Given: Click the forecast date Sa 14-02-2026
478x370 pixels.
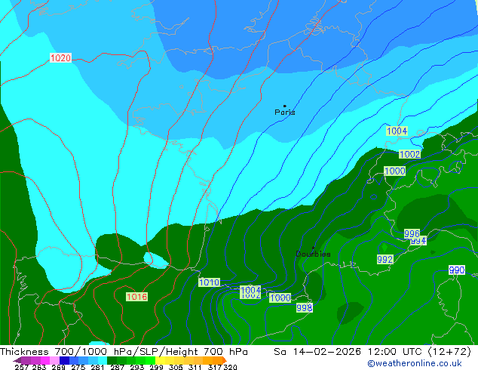Looking at the screenshot, I should click(317, 352).
